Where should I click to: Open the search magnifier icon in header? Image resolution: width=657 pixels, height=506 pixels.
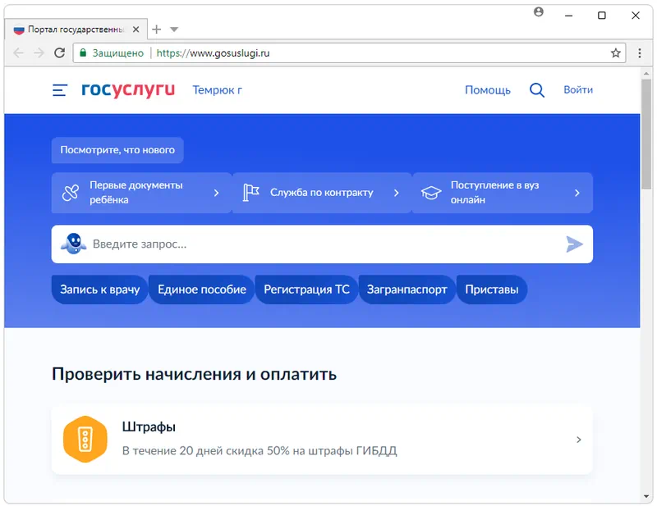537,90
